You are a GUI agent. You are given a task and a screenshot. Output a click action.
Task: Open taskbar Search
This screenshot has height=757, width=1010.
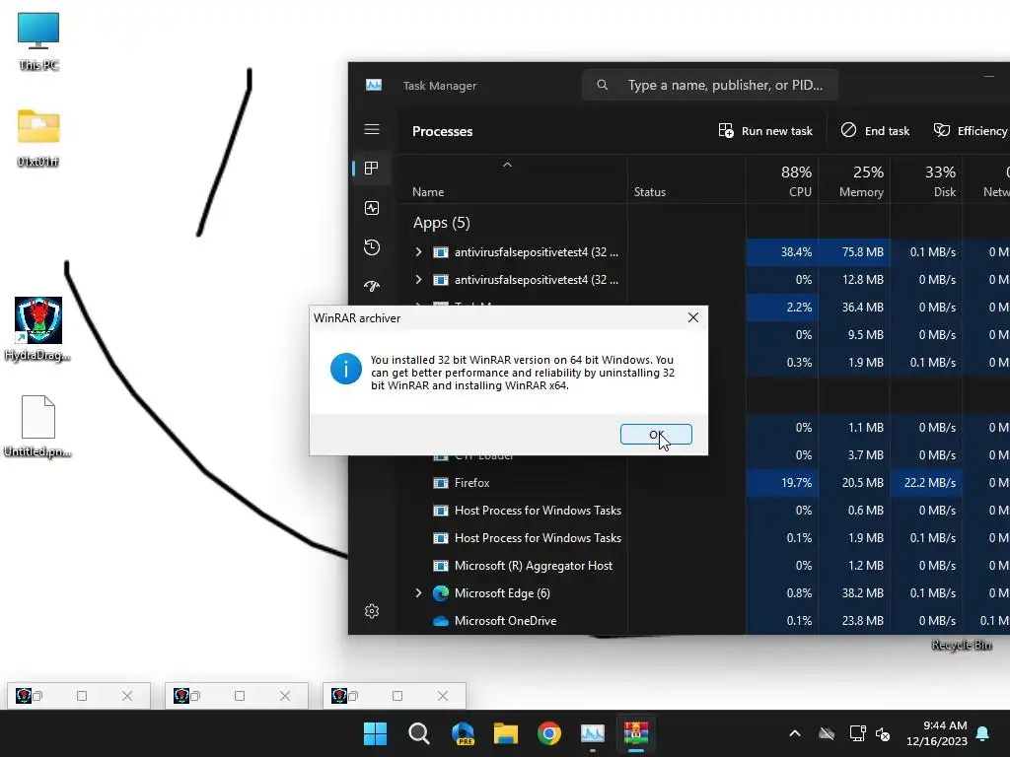[418, 733]
